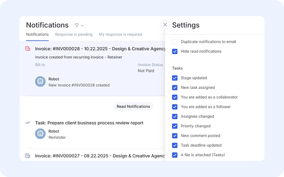
Task: Click Robot avatar on the Reminder notification
Action: point(40,134)
